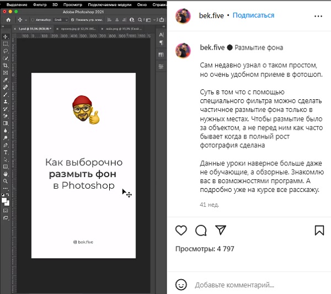
Task: Go to Photoshop Home screen icon
Action: 8,20
